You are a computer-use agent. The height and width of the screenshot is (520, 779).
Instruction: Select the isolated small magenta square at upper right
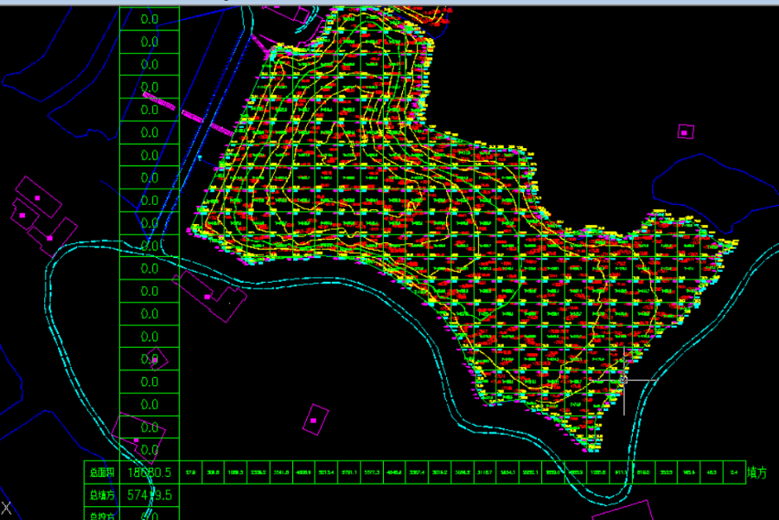(685, 132)
